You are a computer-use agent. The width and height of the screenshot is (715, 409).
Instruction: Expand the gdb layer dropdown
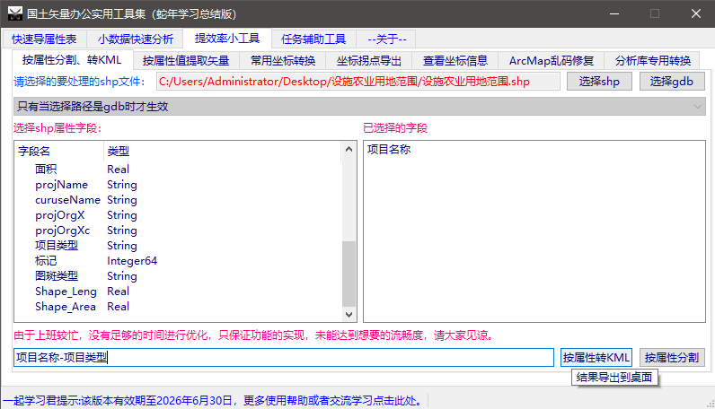[698, 107]
